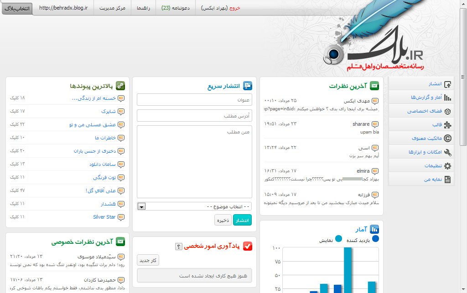Click the question mark help icon
The height and width of the screenshot is (293, 467).
[178, 247]
